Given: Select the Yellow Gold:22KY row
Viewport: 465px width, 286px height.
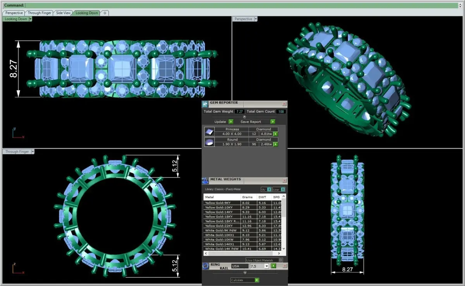Looking at the screenshot, I should click(243, 226).
